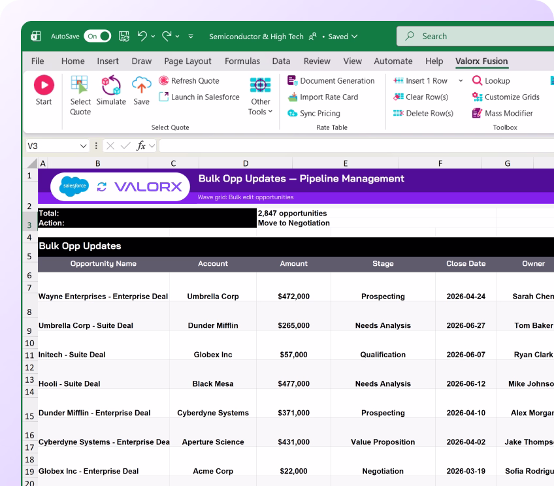Viewport: 554px width, 486px height.
Task: Click the Select Quote icon
Action: coord(80,85)
